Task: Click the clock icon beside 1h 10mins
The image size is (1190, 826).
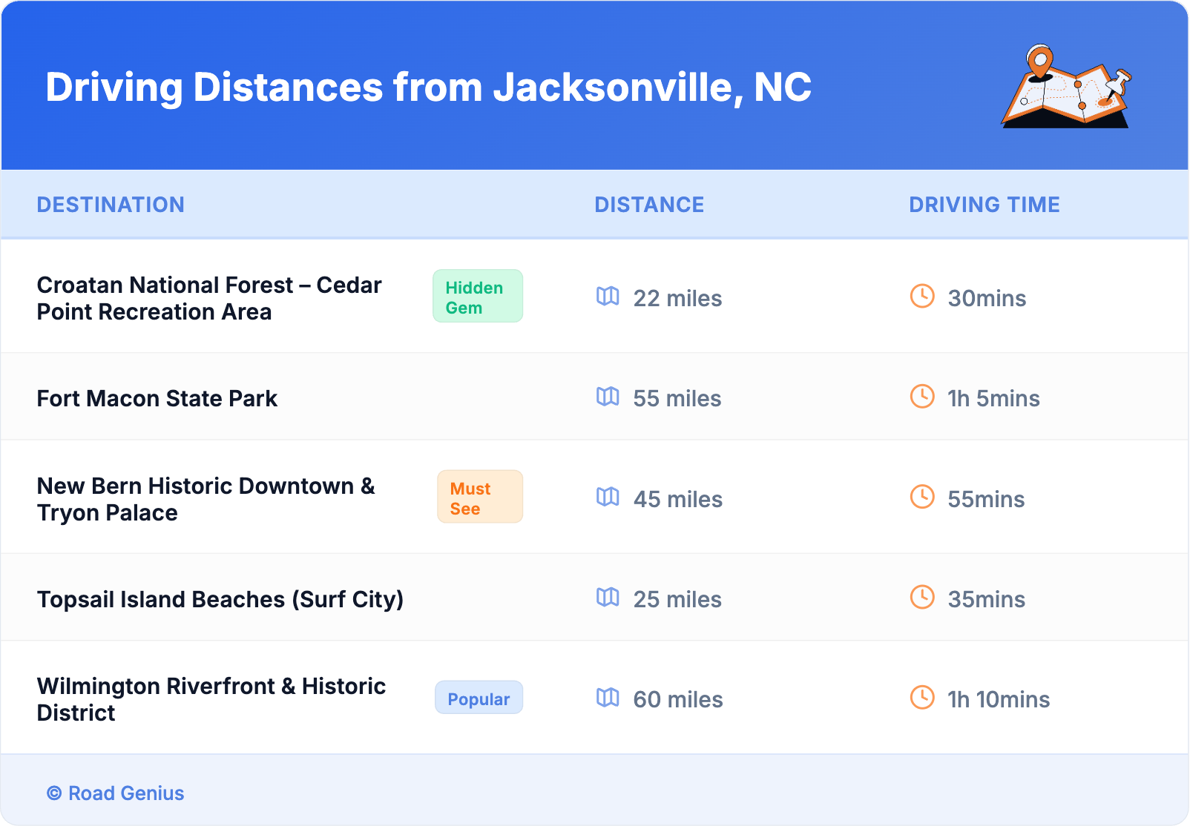Action: click(922, 698)
